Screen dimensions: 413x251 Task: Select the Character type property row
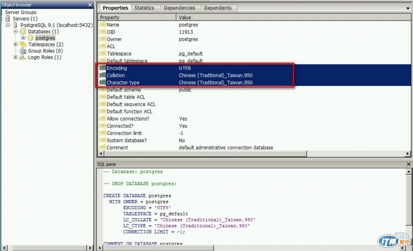click(x=255, y=82)
